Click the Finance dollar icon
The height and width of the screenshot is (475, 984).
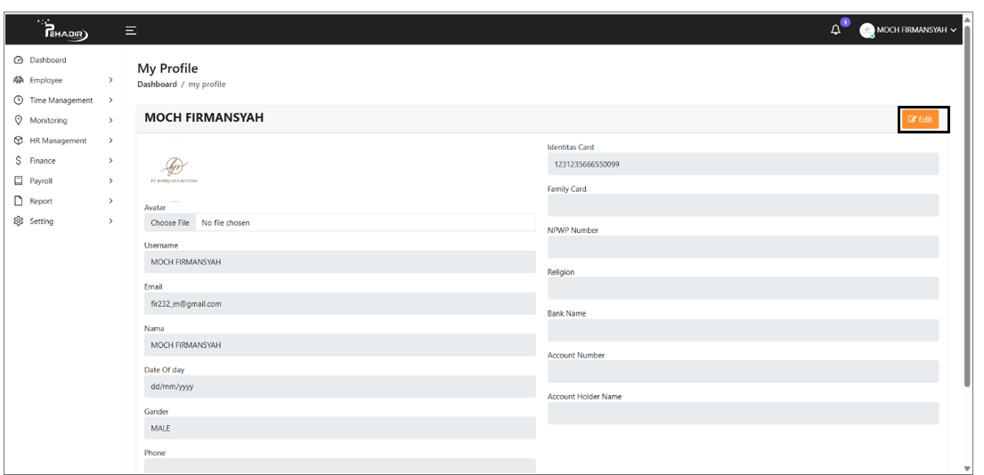(18, 161)
